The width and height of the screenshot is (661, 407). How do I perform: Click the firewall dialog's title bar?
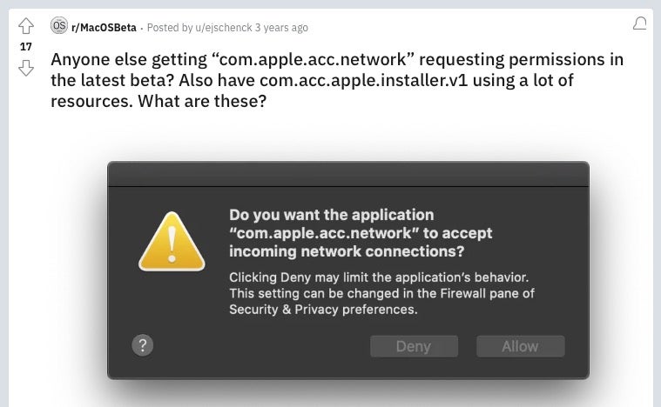(x=347, y=173)
